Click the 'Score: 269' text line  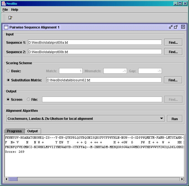15,152
